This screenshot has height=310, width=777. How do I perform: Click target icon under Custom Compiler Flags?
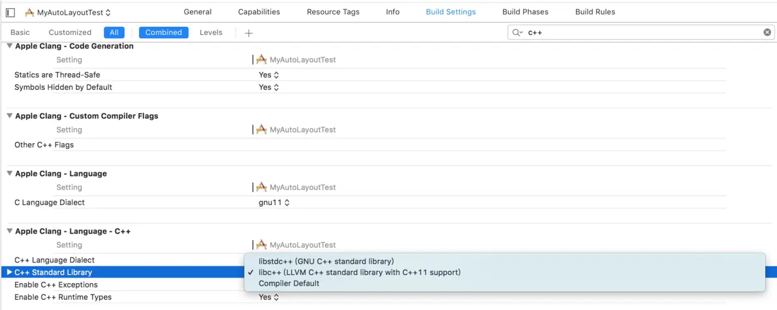pyautogui.click(x=261, y=130)
